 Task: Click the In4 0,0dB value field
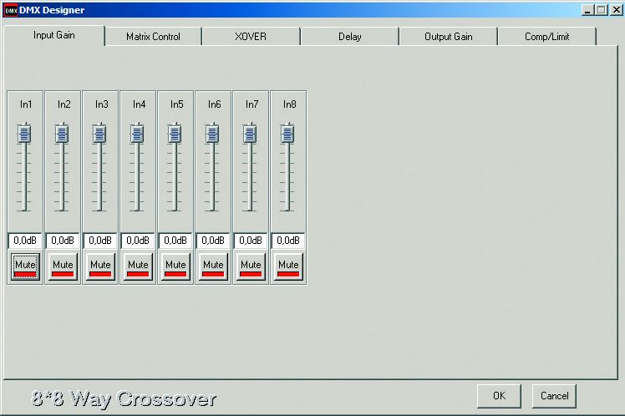click(x=138, y=241)
